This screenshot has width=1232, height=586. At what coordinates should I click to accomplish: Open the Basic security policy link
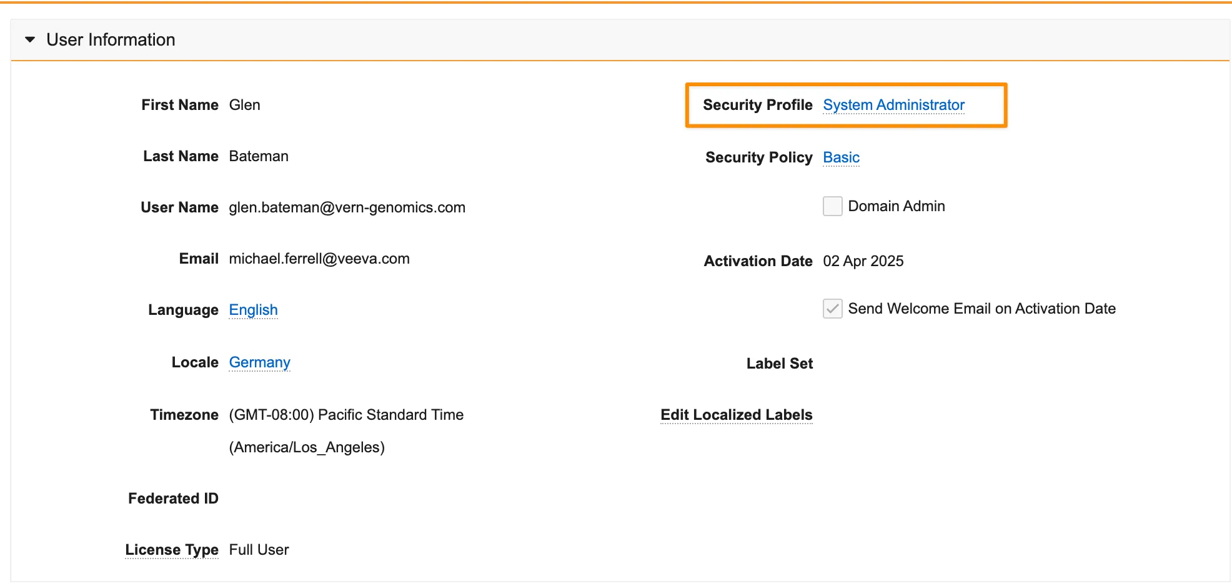tap(841, 157)
